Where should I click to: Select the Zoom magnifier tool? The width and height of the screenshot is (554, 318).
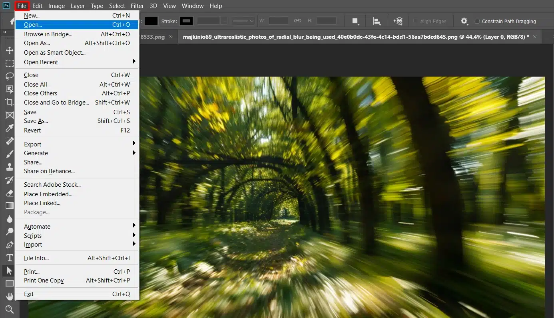pos(9,309)
